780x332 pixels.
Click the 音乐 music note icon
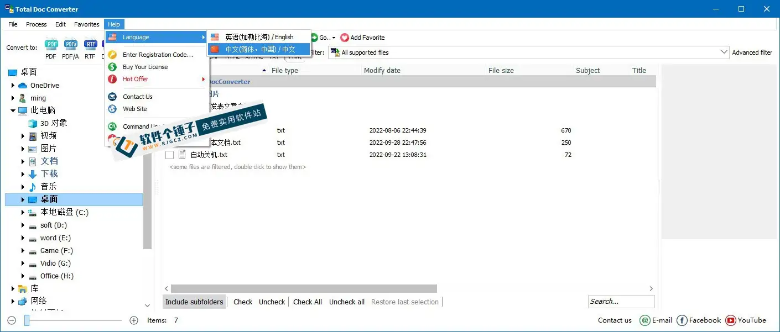coord(33,187)
